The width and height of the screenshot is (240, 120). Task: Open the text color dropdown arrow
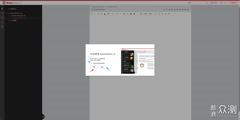(x=106, y=14)
